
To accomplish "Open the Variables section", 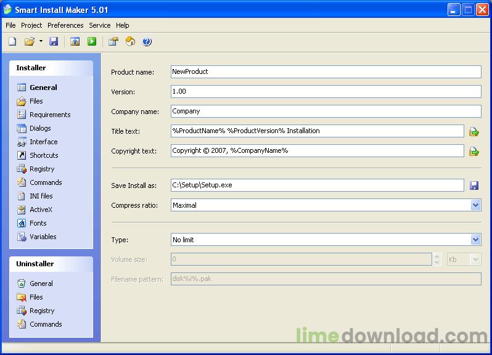I will 37,237.
